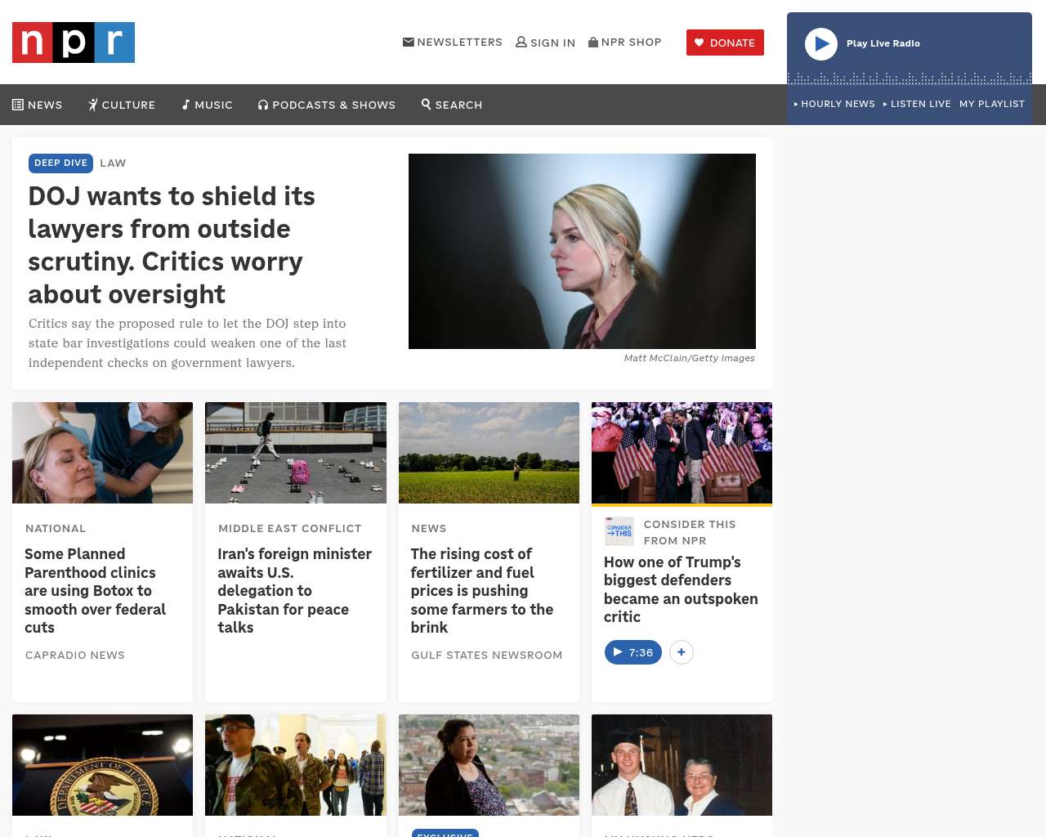The height and width of the screenshot is (837, 1046).
Task: Expand Listen Live in player
Action: pyautogui.click(x=917, y=104)
